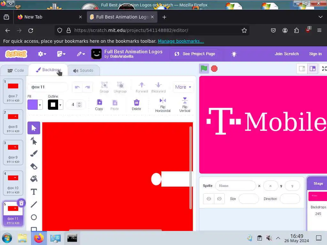Click the Scratch logo
327x245 pixels.
point(16,54)
